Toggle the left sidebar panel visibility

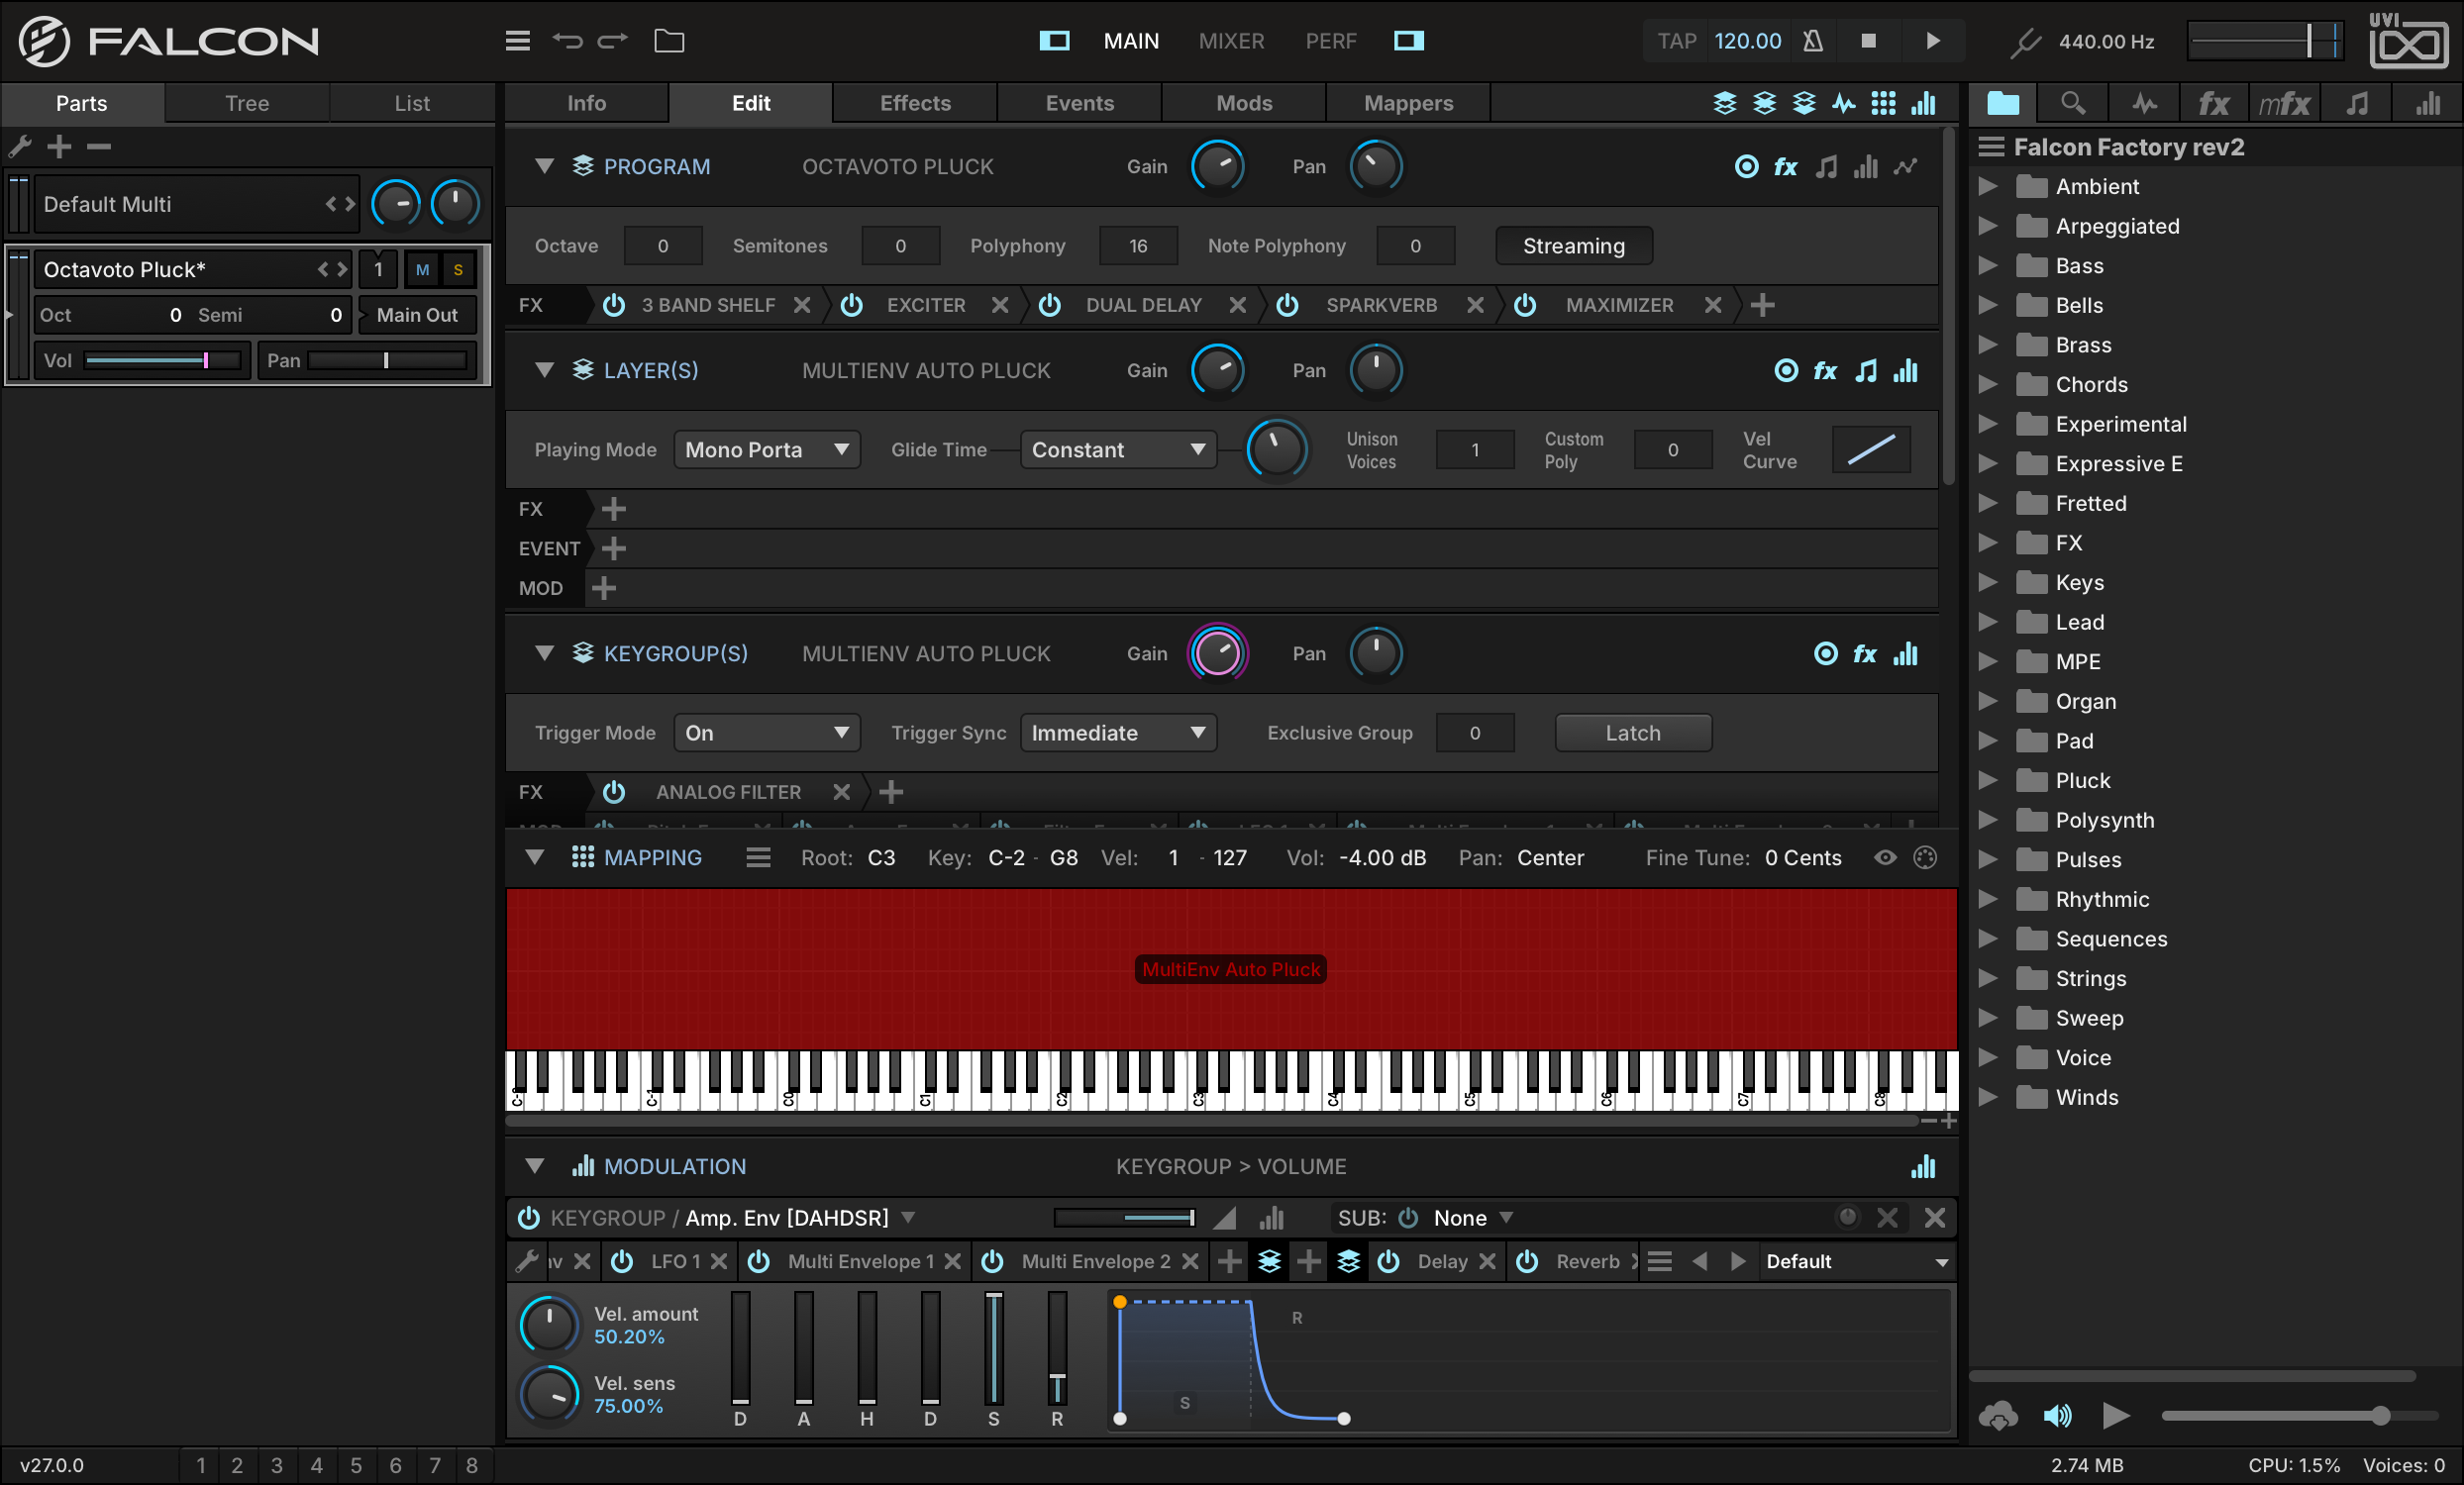tap(1054, 41)
